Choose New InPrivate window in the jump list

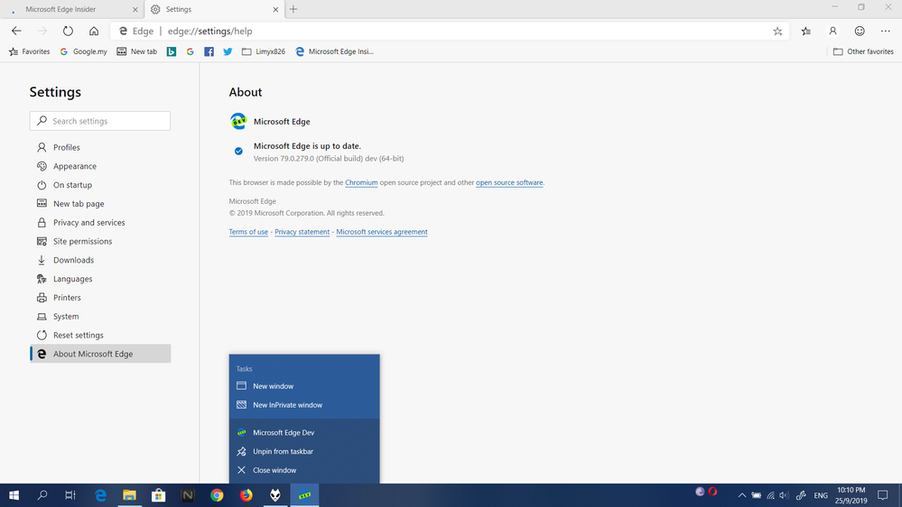[x=304, y=405]
